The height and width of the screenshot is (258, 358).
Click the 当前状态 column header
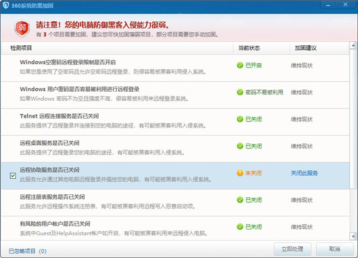[249, 48]
